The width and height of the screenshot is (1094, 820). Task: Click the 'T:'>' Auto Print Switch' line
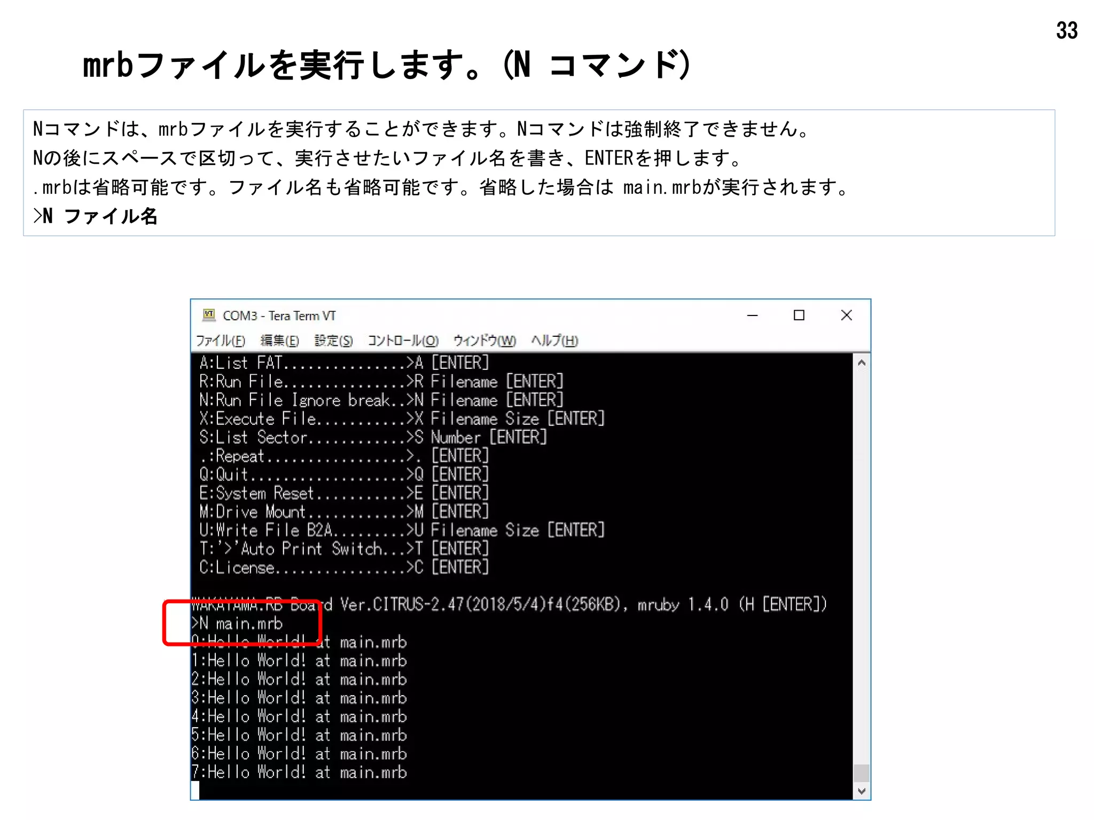coord(344,549)
